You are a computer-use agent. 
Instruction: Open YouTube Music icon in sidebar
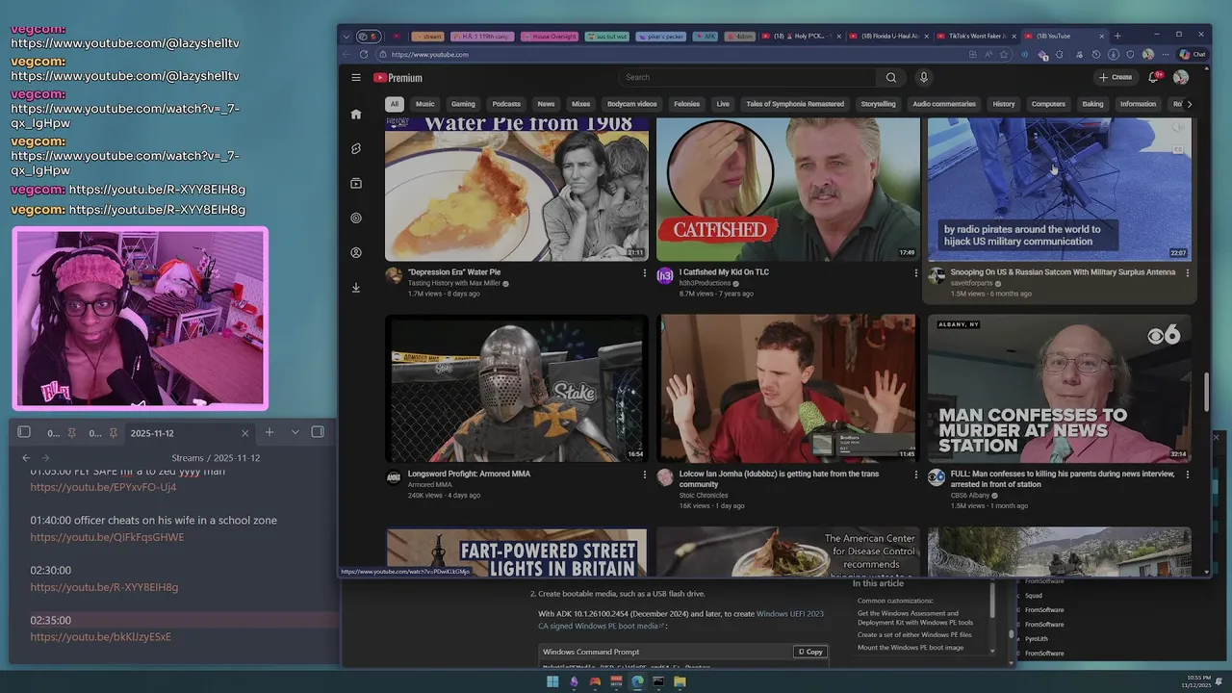click(x=356, y=218)
